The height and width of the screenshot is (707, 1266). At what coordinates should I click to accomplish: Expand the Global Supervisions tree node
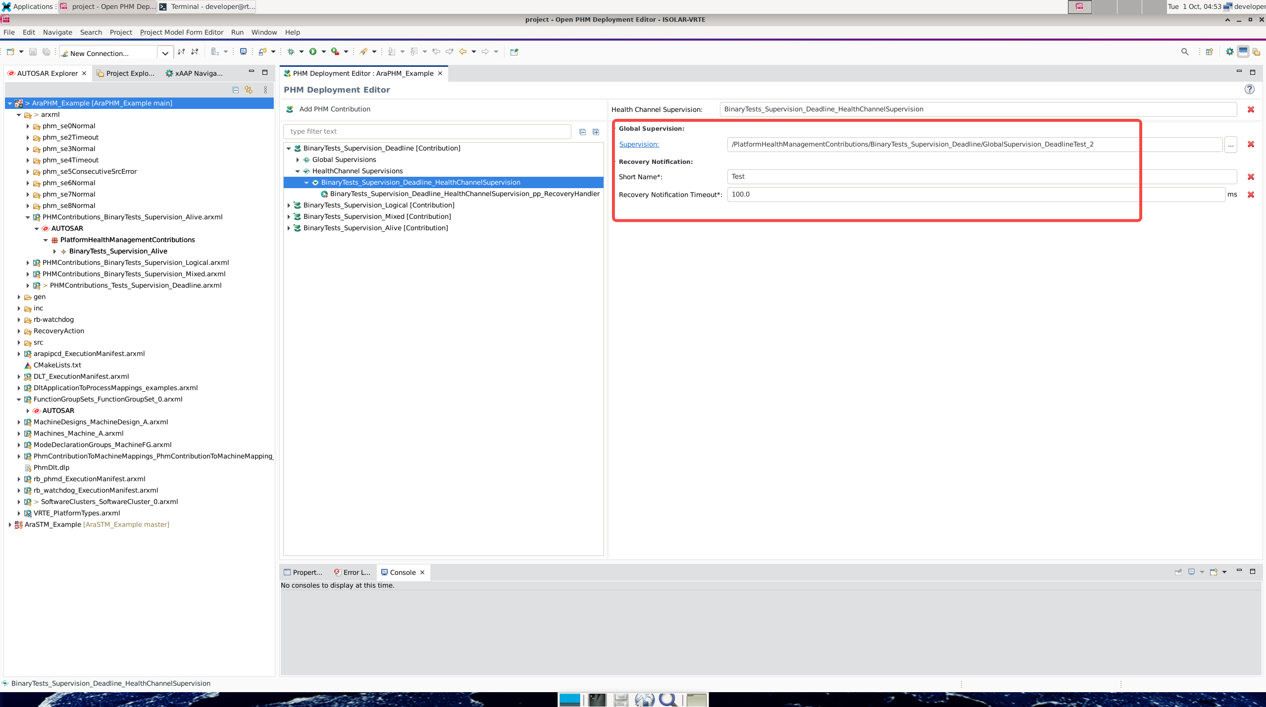[x=298, y=160]
